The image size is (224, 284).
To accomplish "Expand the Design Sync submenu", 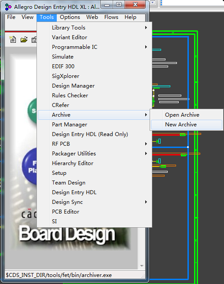I will coord(94,202).
